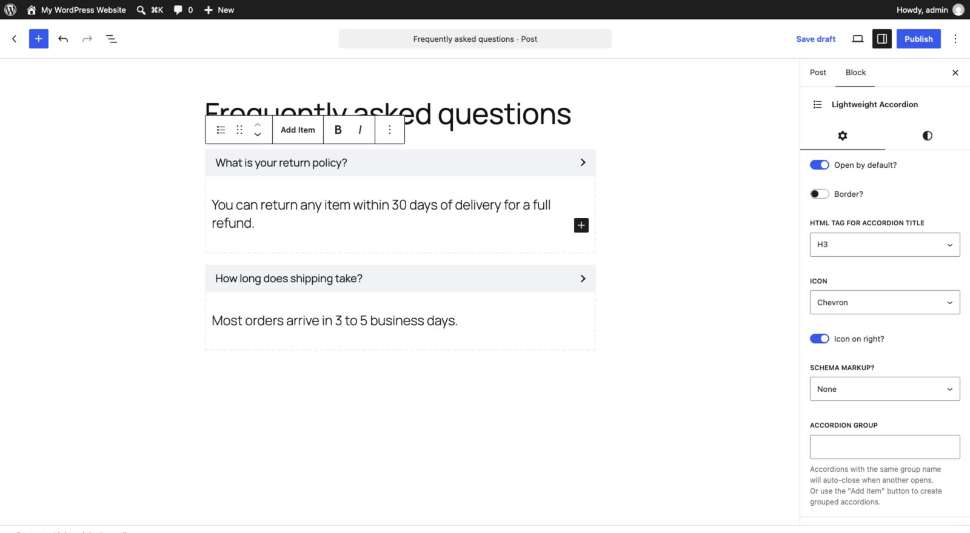Select the Styles half-circle sub-tab
This screenshot has height=533, width=970.
coord(928,136)
